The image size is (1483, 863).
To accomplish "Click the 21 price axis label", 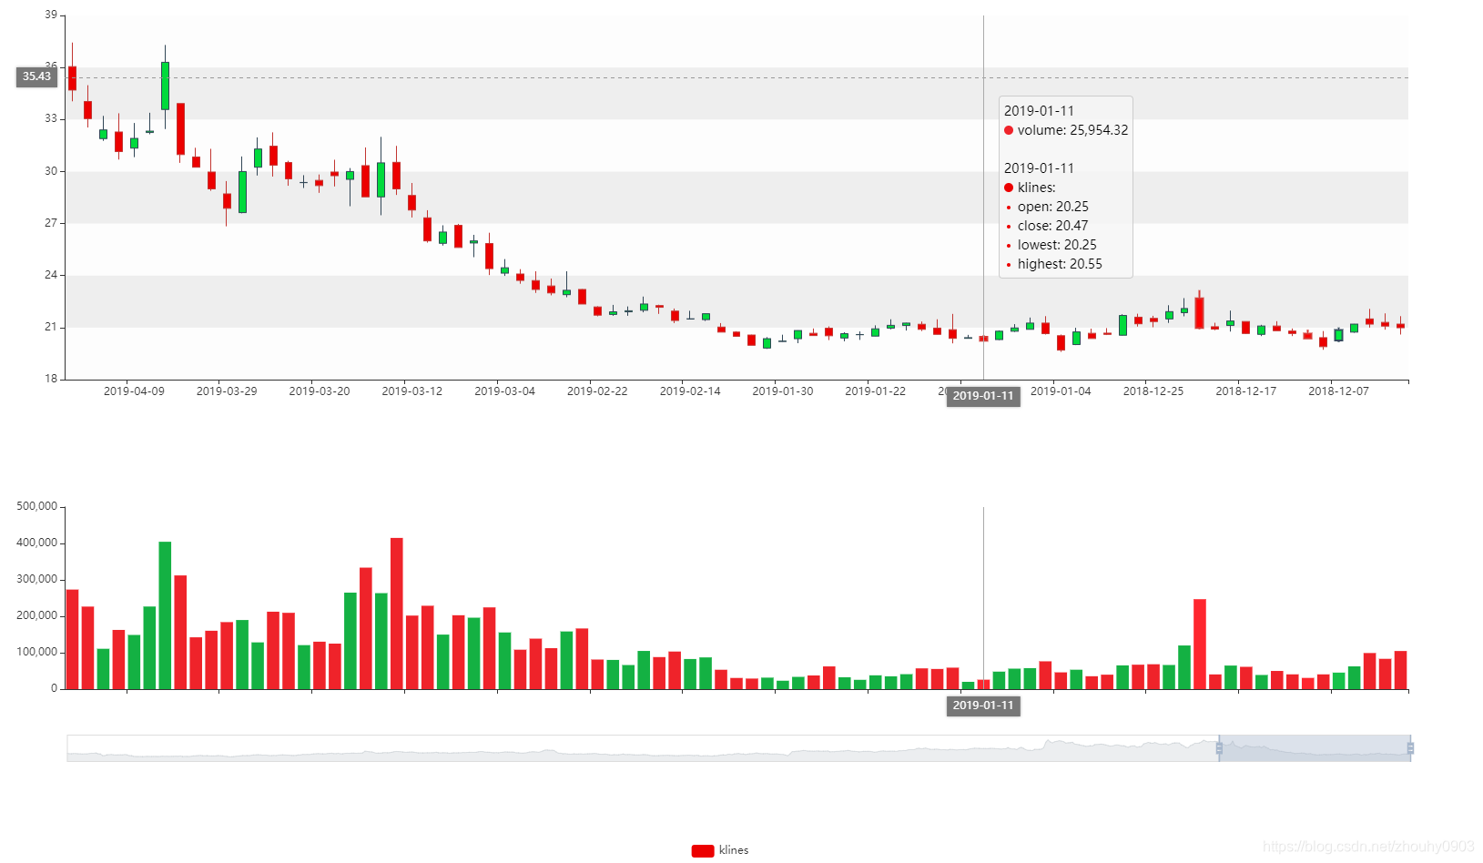I will [51, 327].
